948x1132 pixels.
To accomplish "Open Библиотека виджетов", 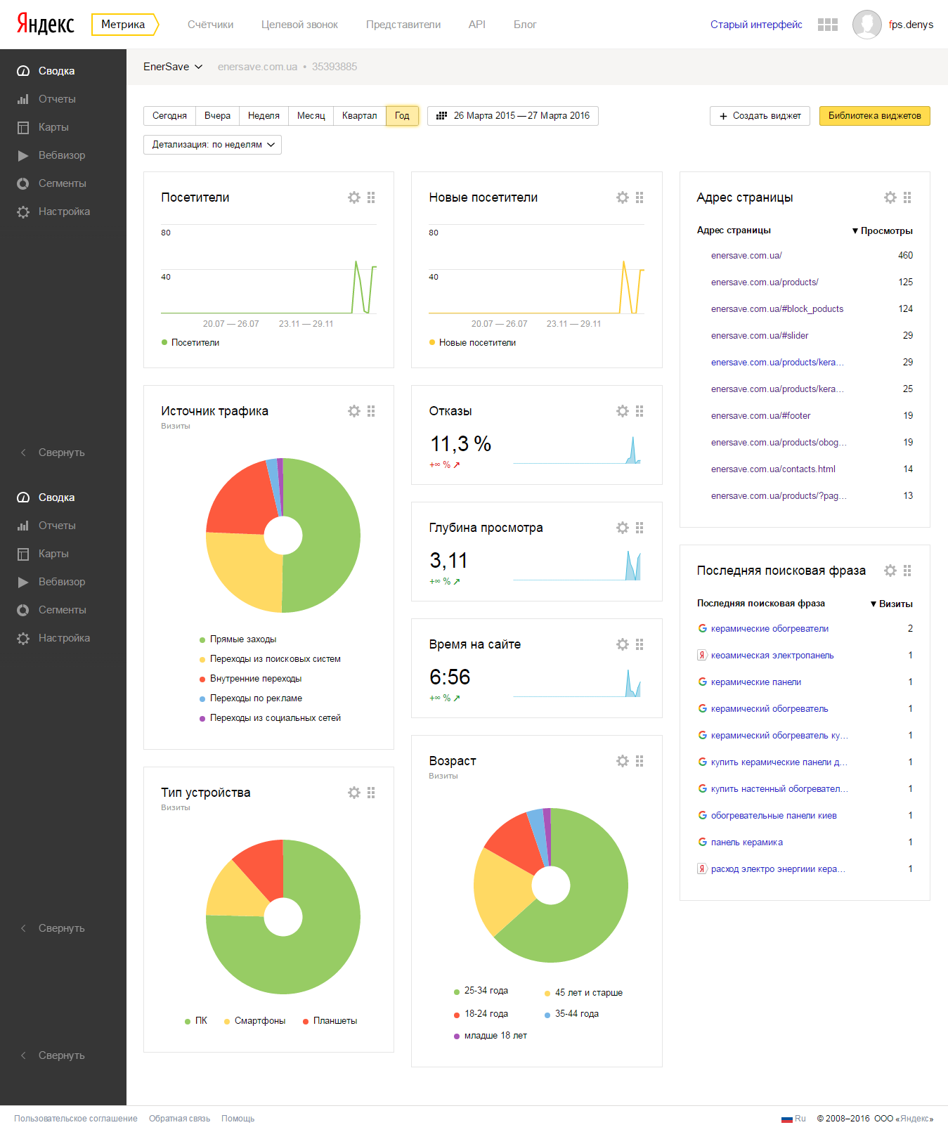I will point(874,116).
